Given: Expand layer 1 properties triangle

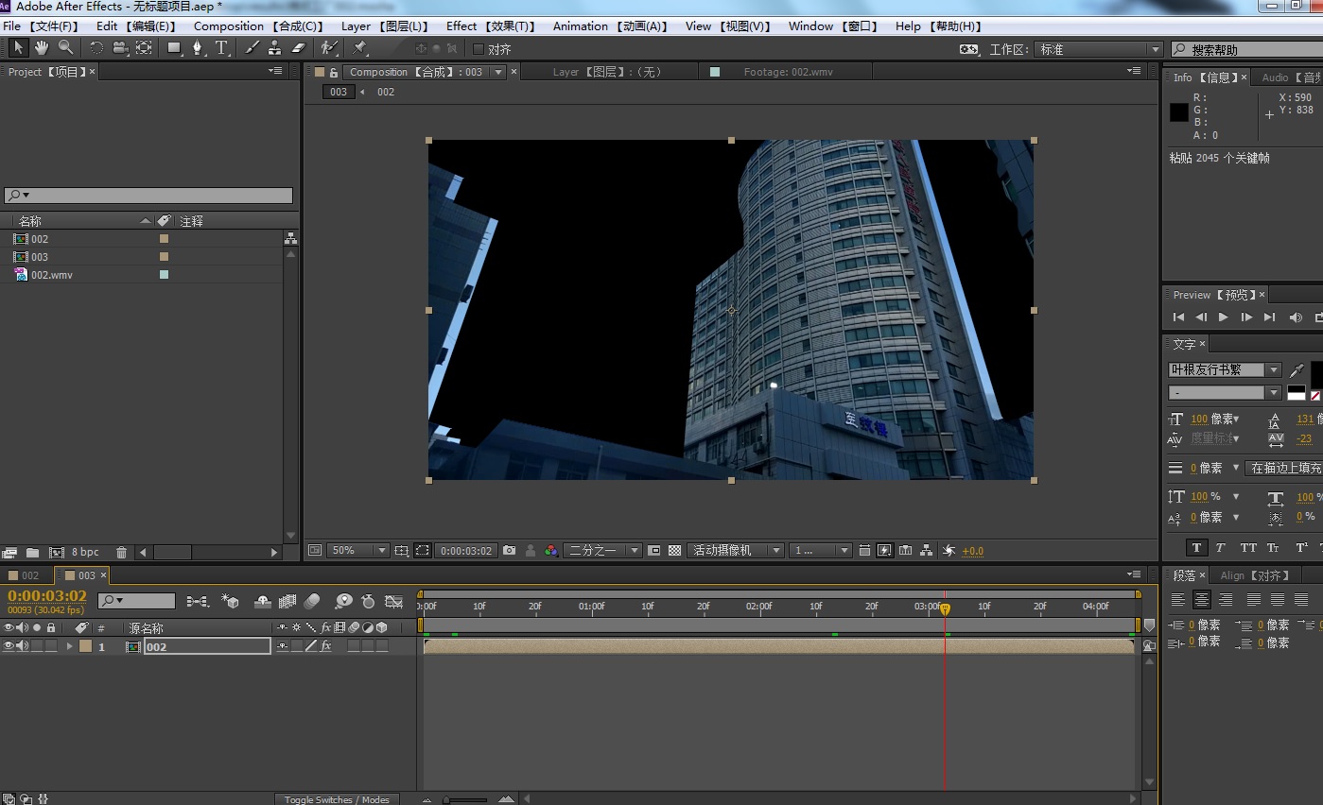Looking at the screenshot, I should (69, 646).
